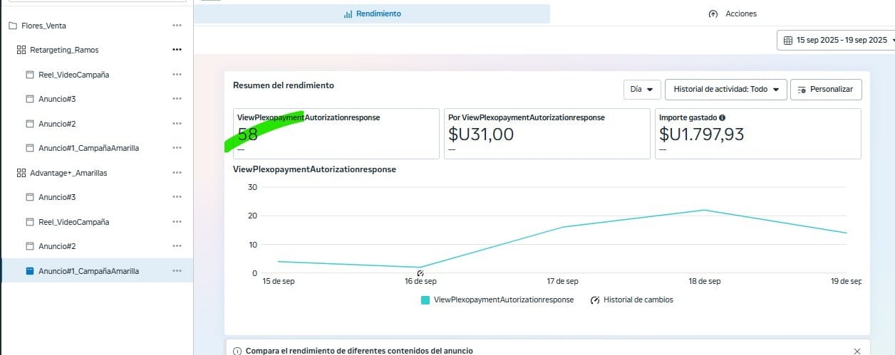This screenshot has height=355, width=895.
Task: Click the Personalizar button
Action: click(826, 90)
